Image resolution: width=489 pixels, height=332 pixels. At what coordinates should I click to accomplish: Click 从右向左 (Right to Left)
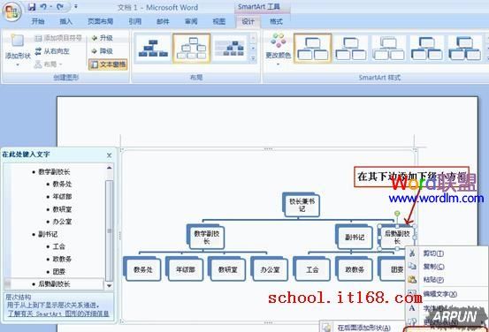(x=52, y=51)
